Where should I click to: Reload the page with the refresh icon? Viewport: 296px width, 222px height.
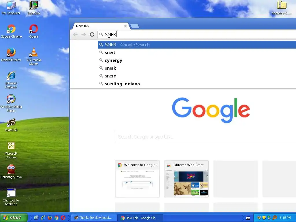(92, 35)
